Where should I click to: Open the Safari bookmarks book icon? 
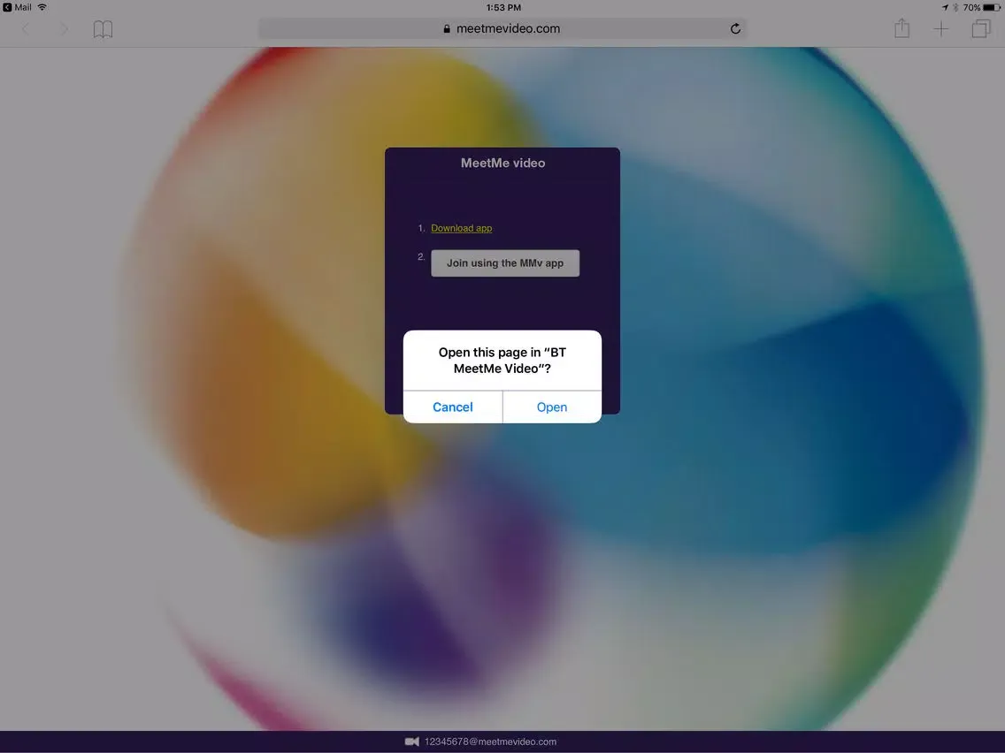[x=103, y=29]
